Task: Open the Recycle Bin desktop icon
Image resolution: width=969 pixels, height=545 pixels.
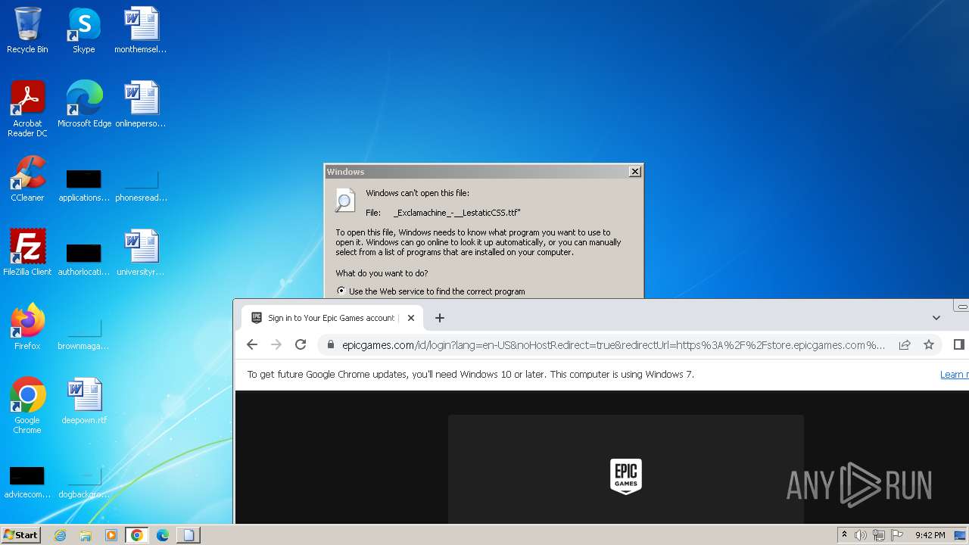Action: (27, 30)
